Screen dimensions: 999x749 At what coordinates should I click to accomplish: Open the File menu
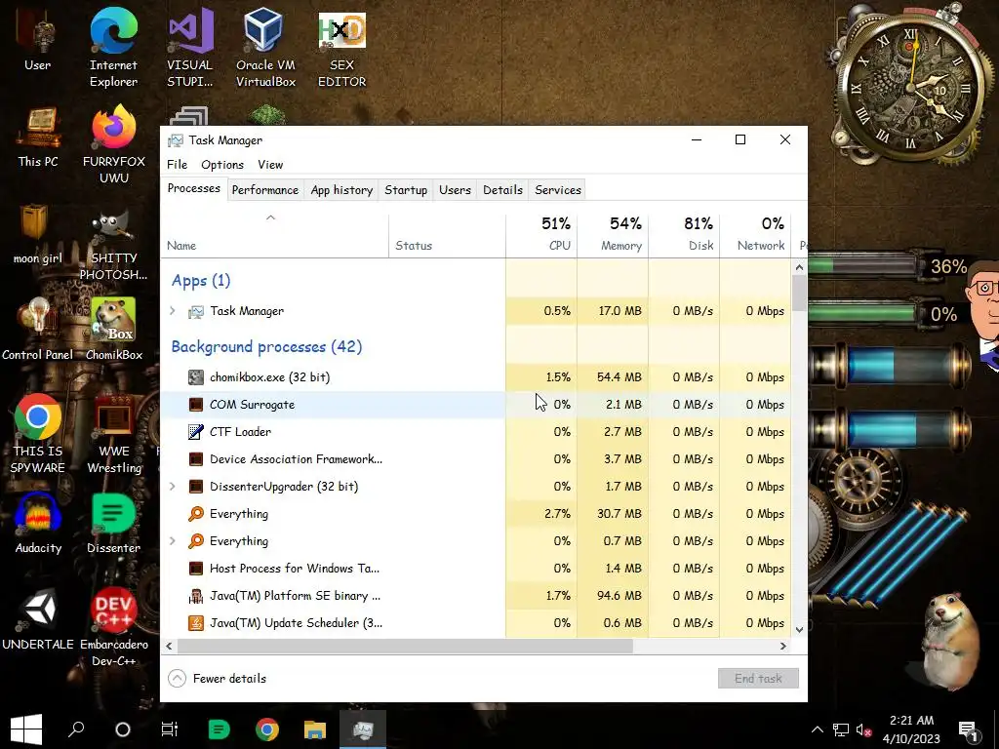coord(178,164)
